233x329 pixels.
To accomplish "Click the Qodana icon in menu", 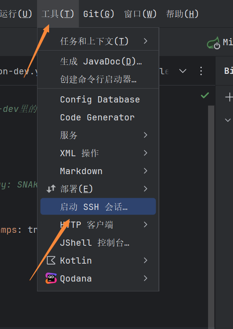I will [51, 278].
